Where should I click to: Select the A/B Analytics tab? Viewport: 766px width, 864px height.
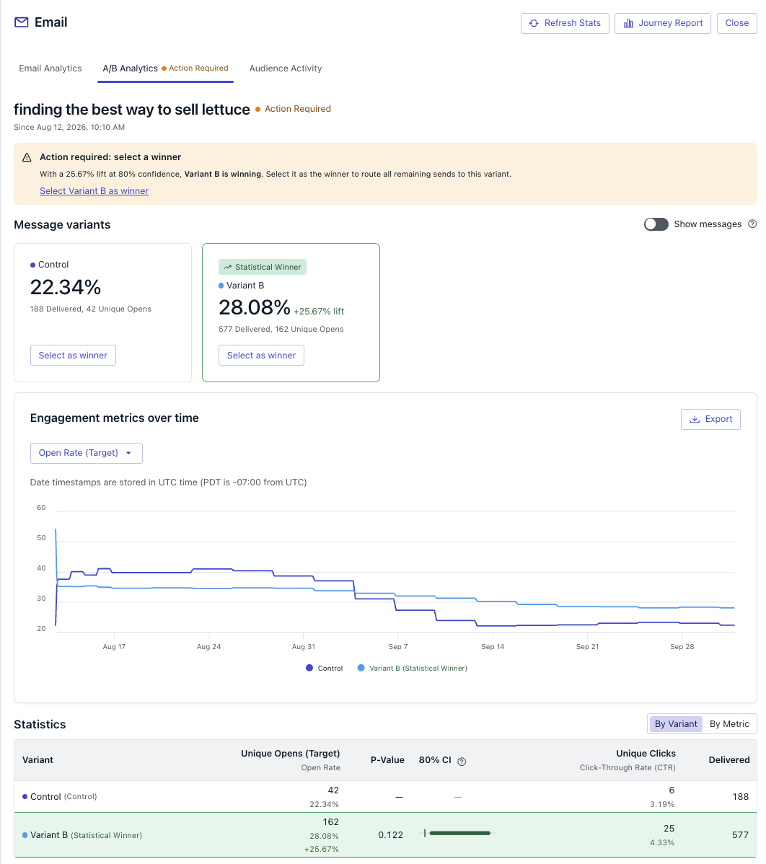click(165, 69)
